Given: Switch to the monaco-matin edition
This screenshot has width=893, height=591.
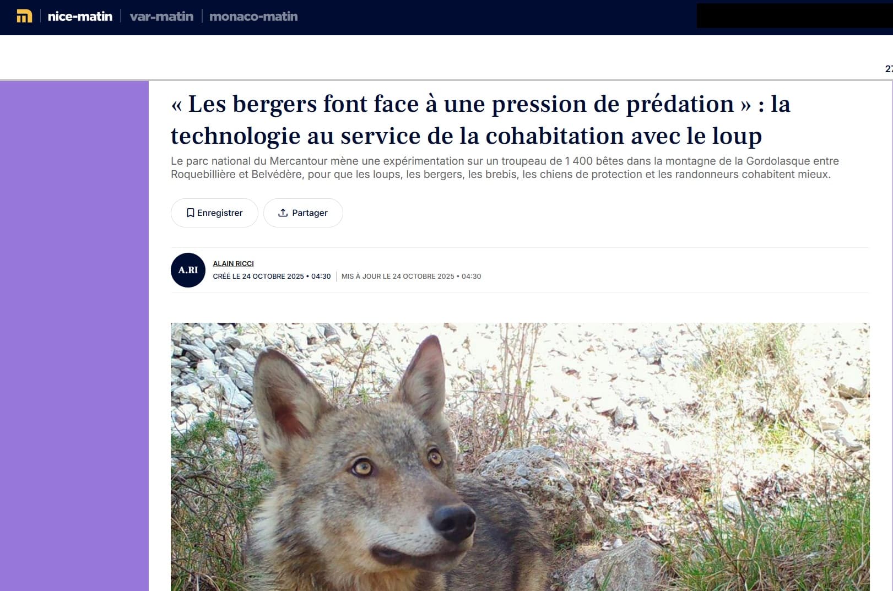Looking at the screenshot, I should (x=253, y=17).
